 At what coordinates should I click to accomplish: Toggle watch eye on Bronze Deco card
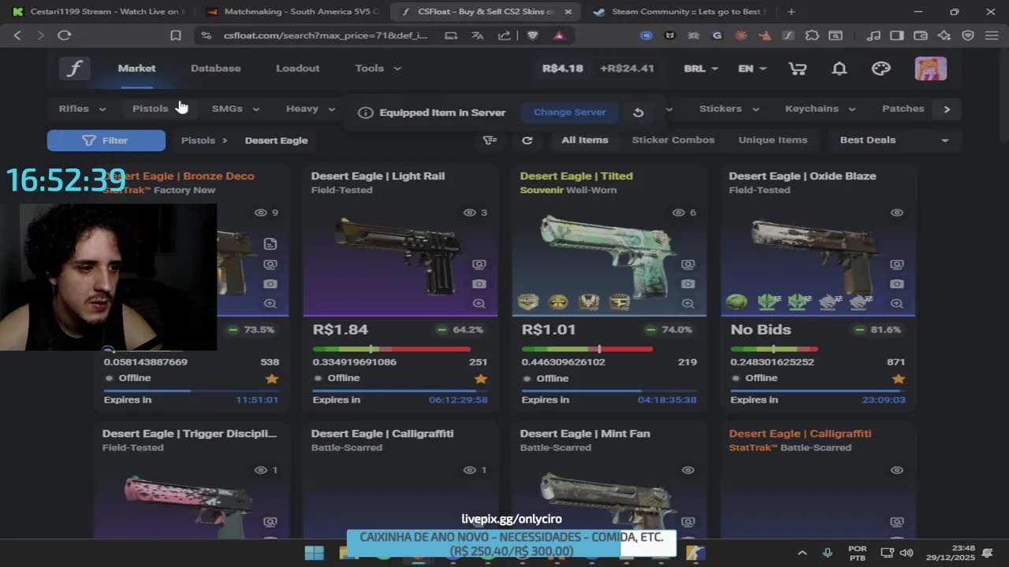pos(260,213)
